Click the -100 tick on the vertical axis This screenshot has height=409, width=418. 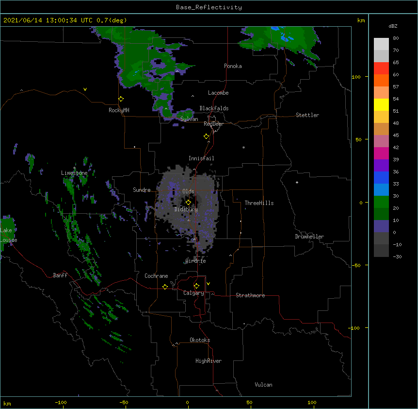point(354,328)
